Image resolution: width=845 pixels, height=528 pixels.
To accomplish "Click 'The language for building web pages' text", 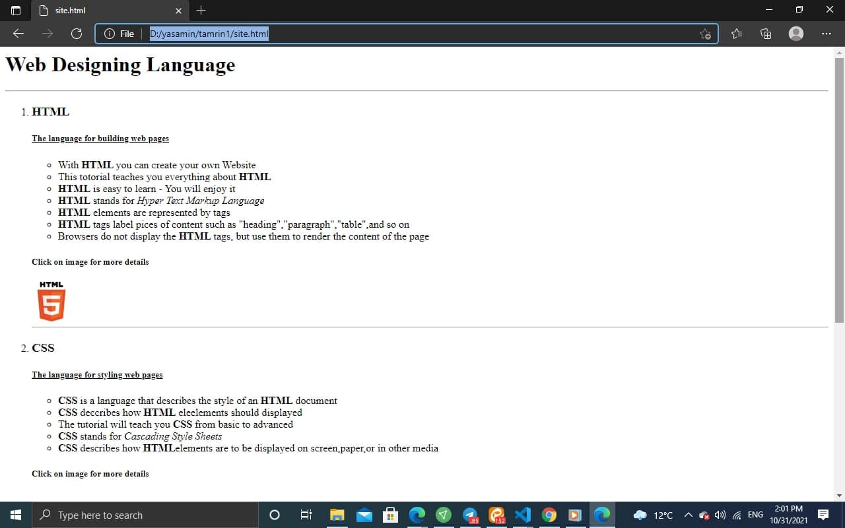I will [x=100, y=139].
